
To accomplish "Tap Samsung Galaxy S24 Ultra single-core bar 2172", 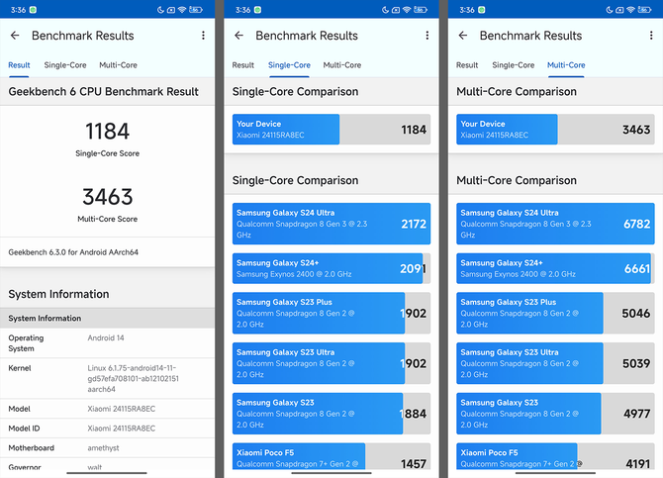I will (x=331, y=224).
